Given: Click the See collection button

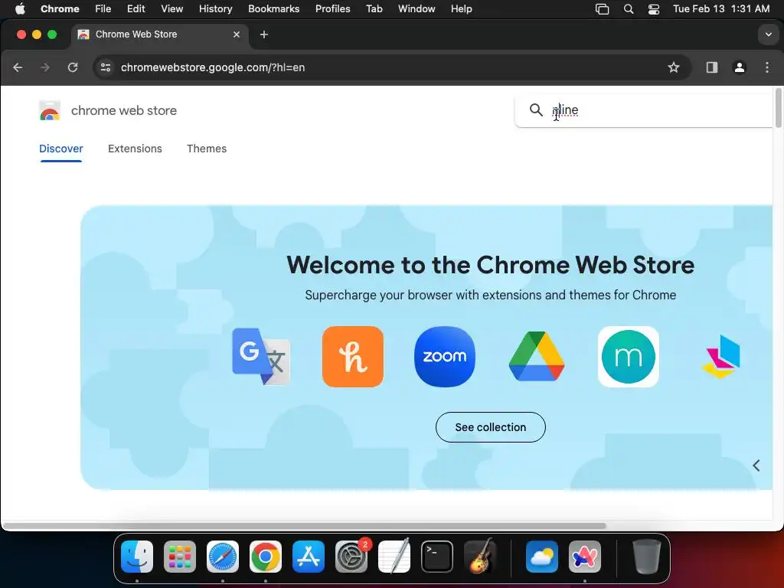Looking at the screenshot, I should [x=491, y=427].
